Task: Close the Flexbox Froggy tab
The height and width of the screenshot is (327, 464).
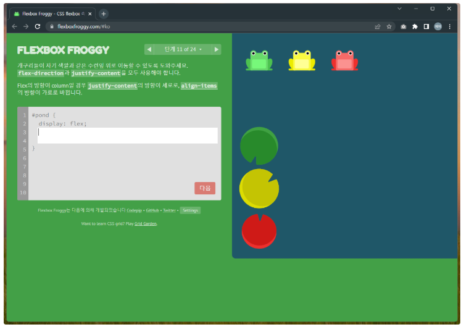Action: (x=90, y=14)
